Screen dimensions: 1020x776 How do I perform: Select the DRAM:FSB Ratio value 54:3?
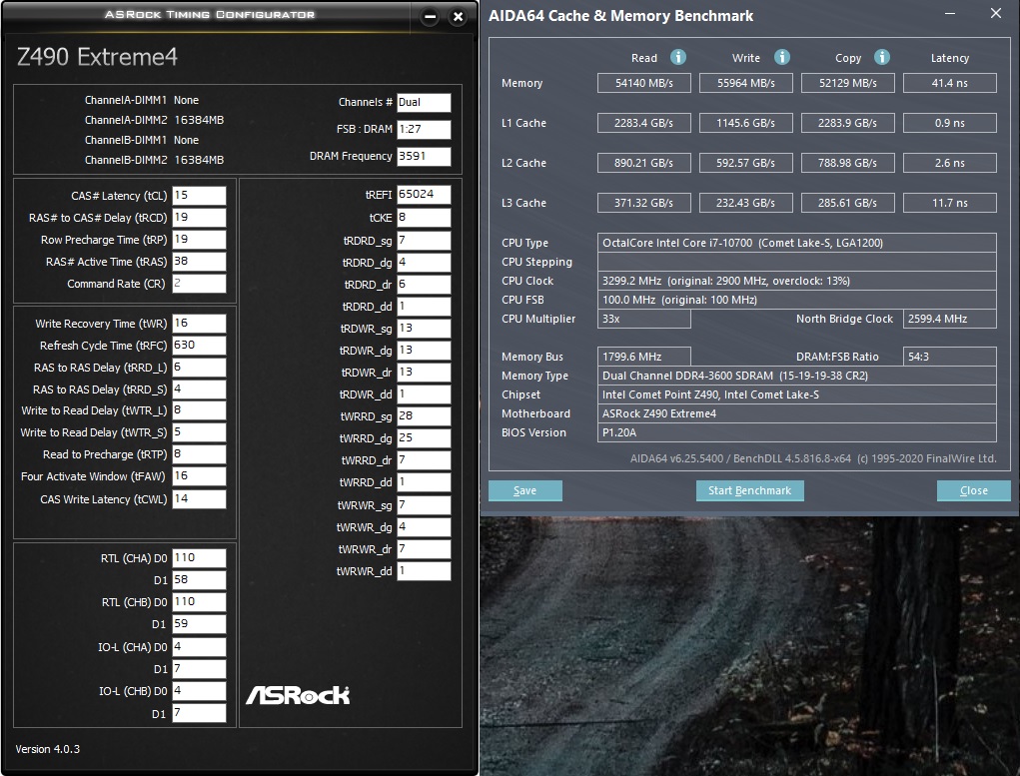point(950,357)
